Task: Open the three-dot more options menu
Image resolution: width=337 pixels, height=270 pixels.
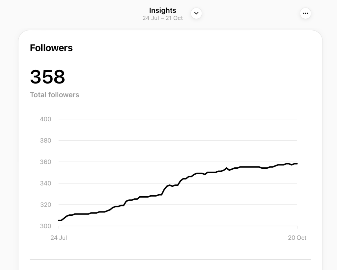Action: 305,13
